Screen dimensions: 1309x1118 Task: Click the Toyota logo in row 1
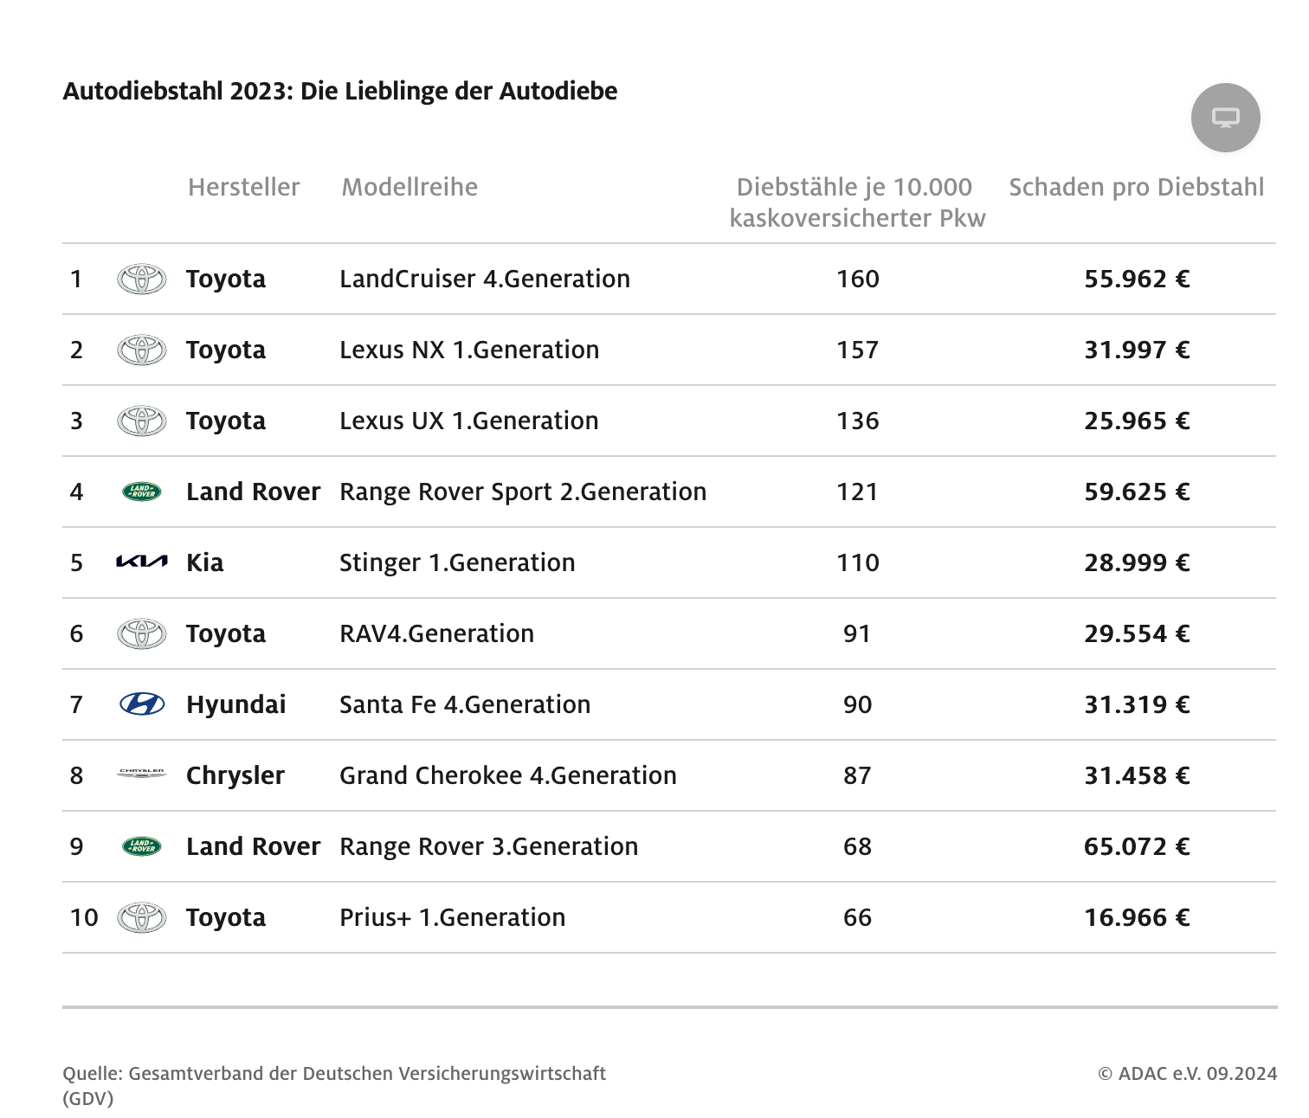pyautogui.click(x=142, y=279)
